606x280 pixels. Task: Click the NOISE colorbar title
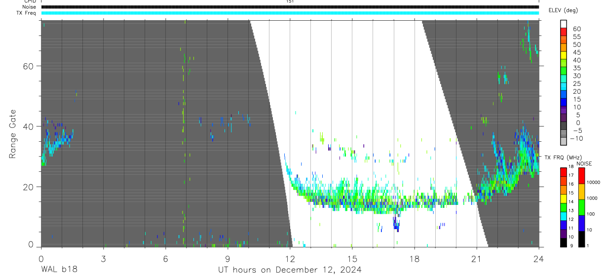click(585, 163)
